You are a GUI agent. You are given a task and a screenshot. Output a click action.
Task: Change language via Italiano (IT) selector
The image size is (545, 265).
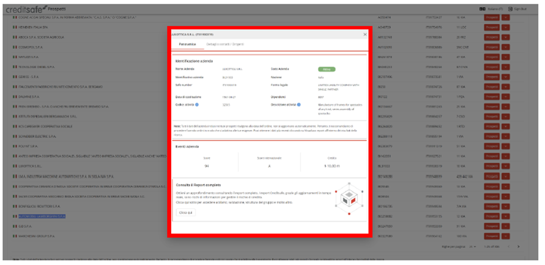[491, 9]
